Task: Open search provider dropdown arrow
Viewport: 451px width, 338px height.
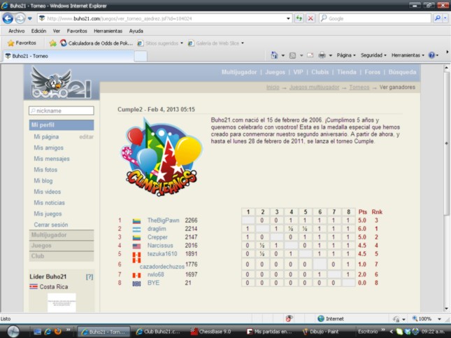Action: [445, 18]
